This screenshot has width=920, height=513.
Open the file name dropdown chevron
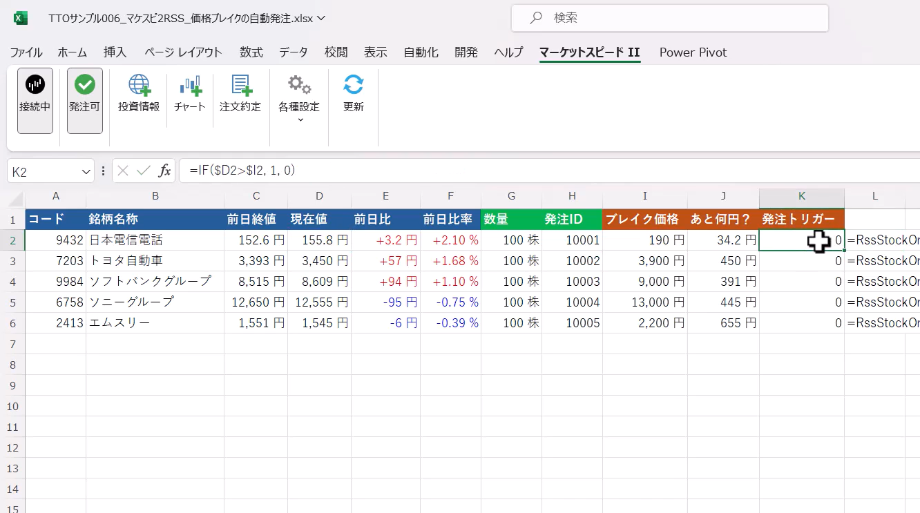pos(320,18)
